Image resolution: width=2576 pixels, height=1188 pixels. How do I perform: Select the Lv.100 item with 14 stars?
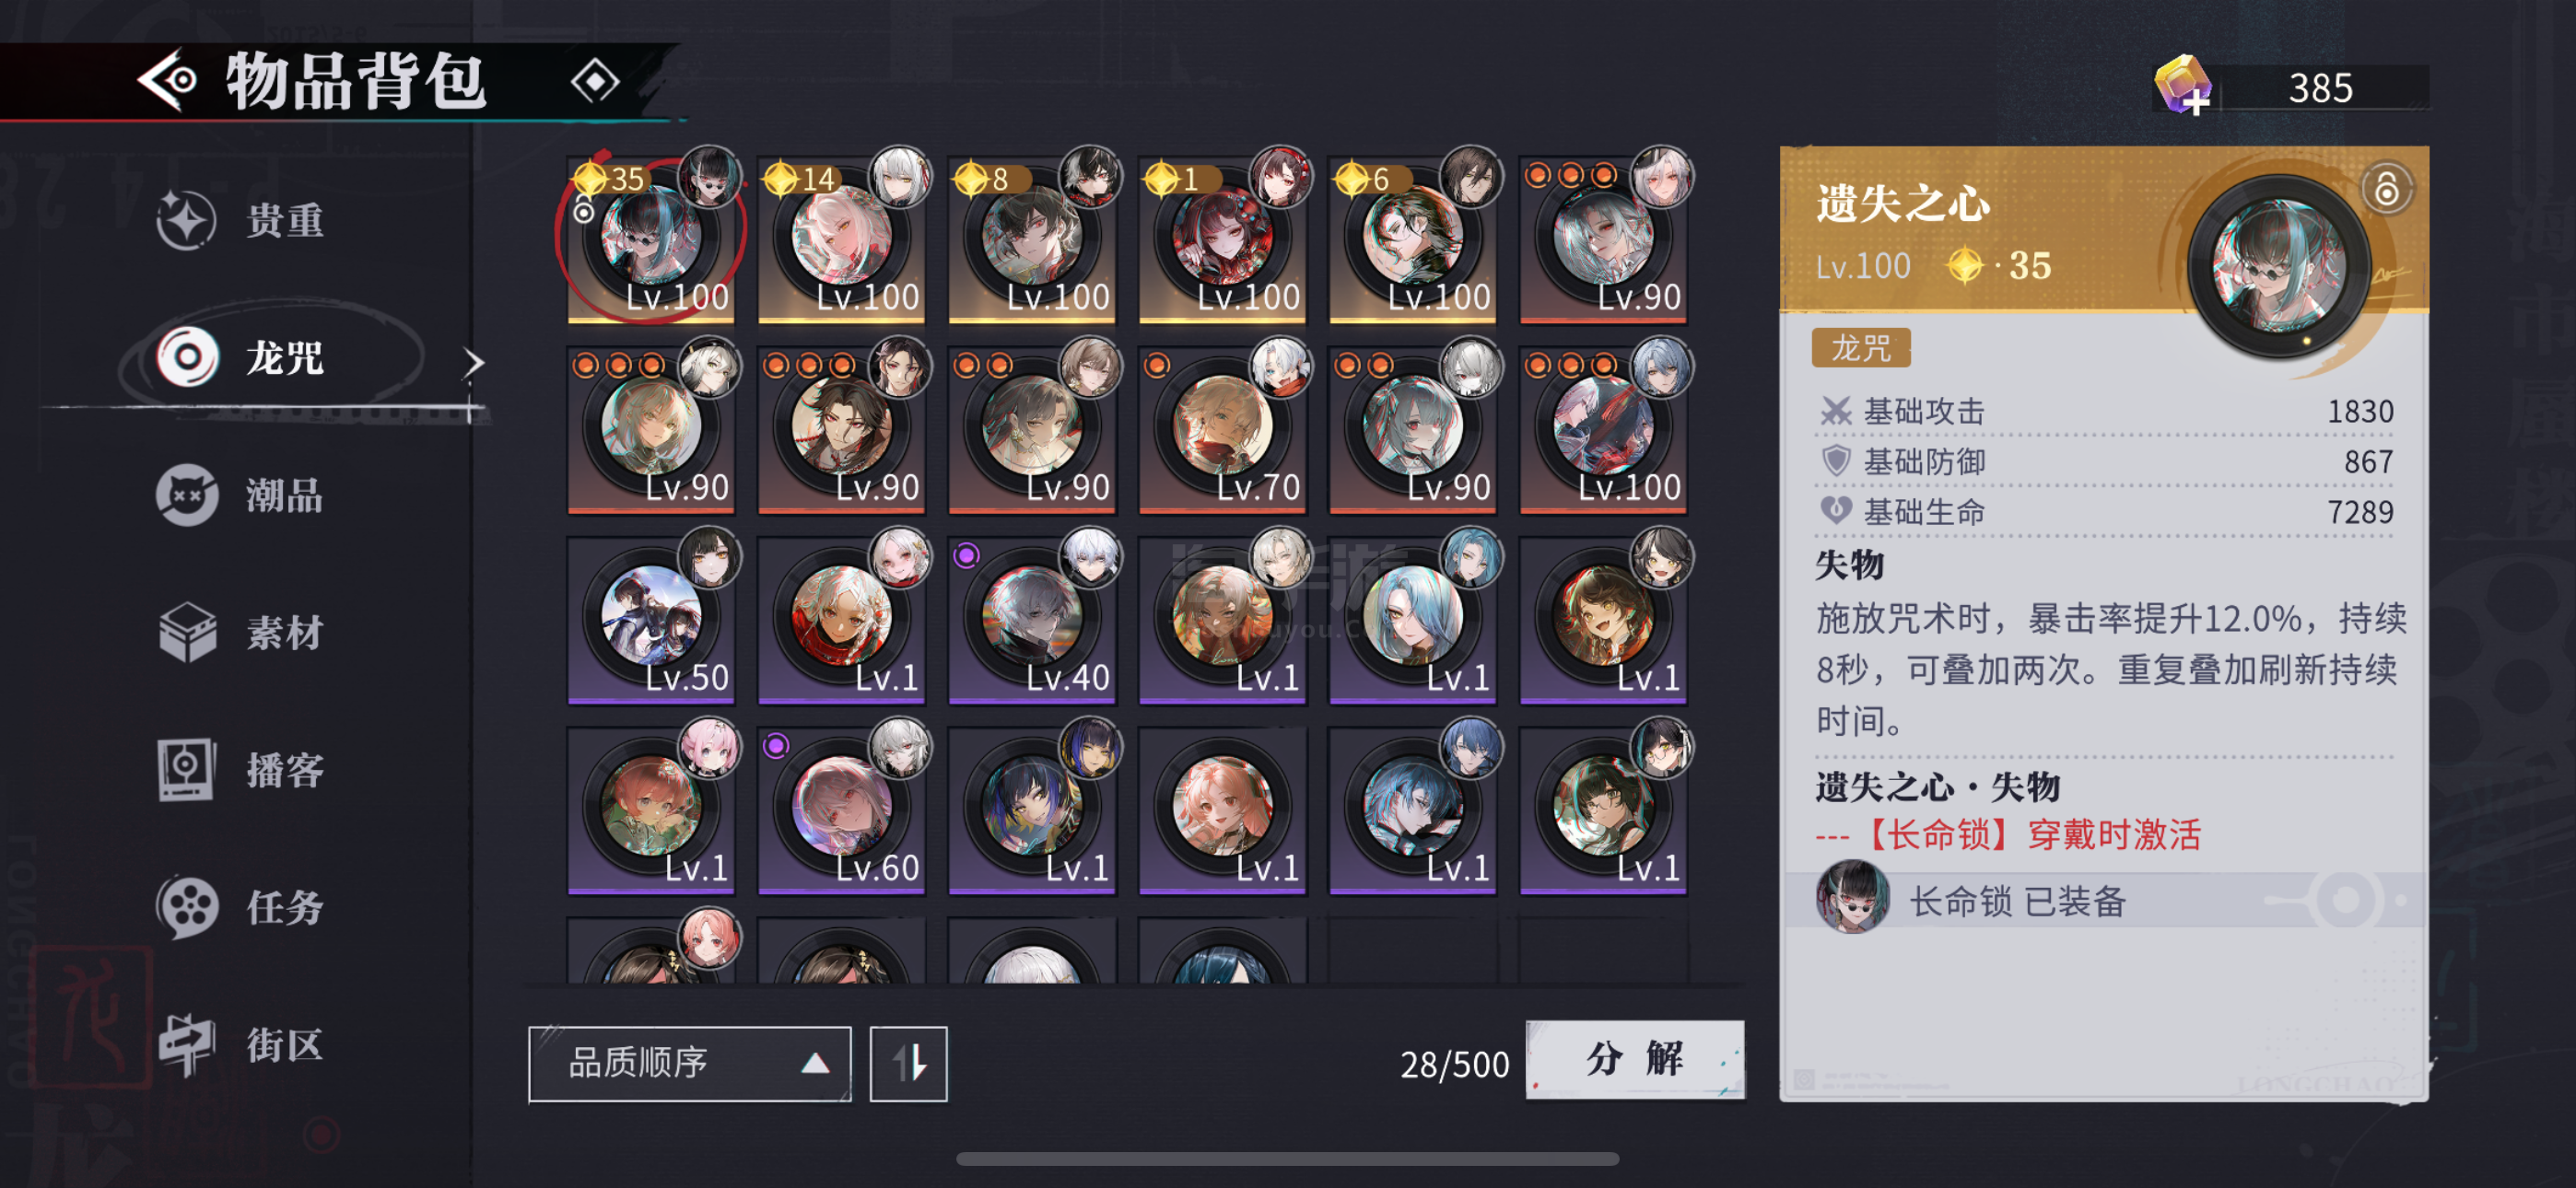pos(841,238)
